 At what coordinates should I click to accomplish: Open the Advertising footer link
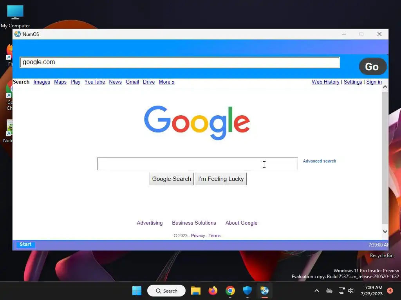150,223
